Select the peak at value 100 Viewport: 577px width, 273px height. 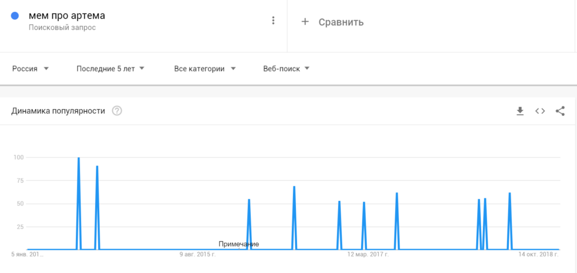79,158
